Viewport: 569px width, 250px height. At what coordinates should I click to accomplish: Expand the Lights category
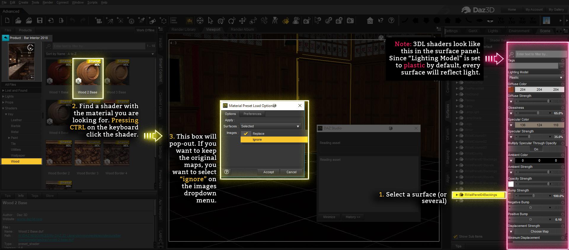[3, 96]
